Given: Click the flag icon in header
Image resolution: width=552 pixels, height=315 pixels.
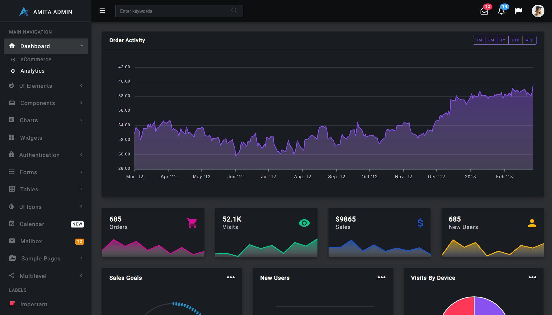Looking at the screenshot, I should point(518,11).
